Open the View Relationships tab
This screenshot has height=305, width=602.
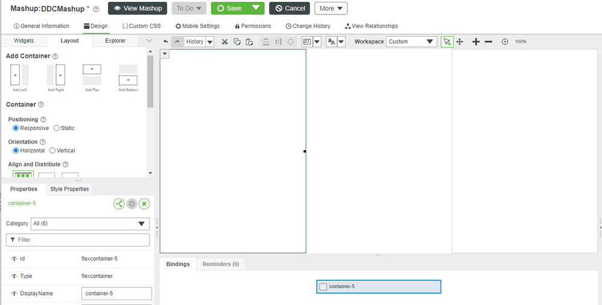(x=371, y=26)
